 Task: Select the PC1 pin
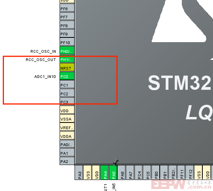coord(67,84)
